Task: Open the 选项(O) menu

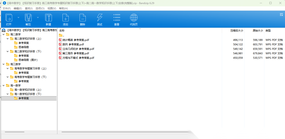Action: [x=40, y=8]
